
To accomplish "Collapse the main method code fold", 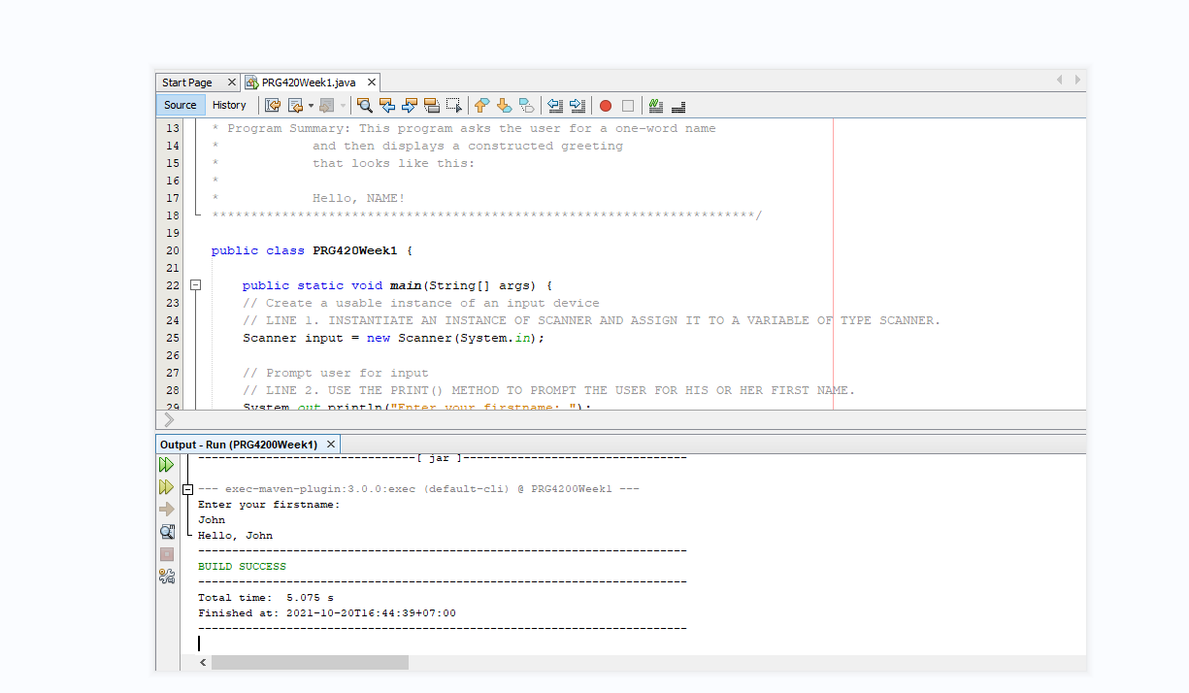I will pos(196,285).
